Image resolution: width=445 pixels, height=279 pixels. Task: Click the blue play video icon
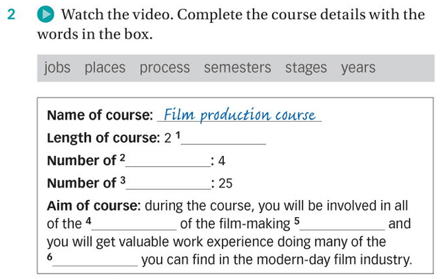(45, 15)
